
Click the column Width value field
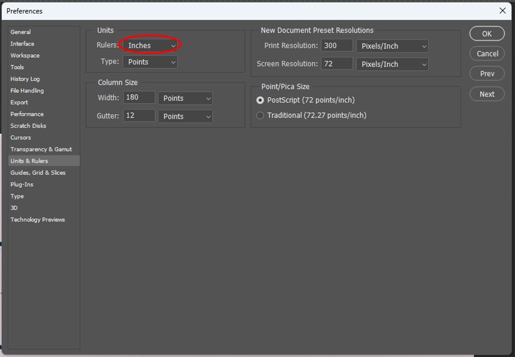coord(139,97)
